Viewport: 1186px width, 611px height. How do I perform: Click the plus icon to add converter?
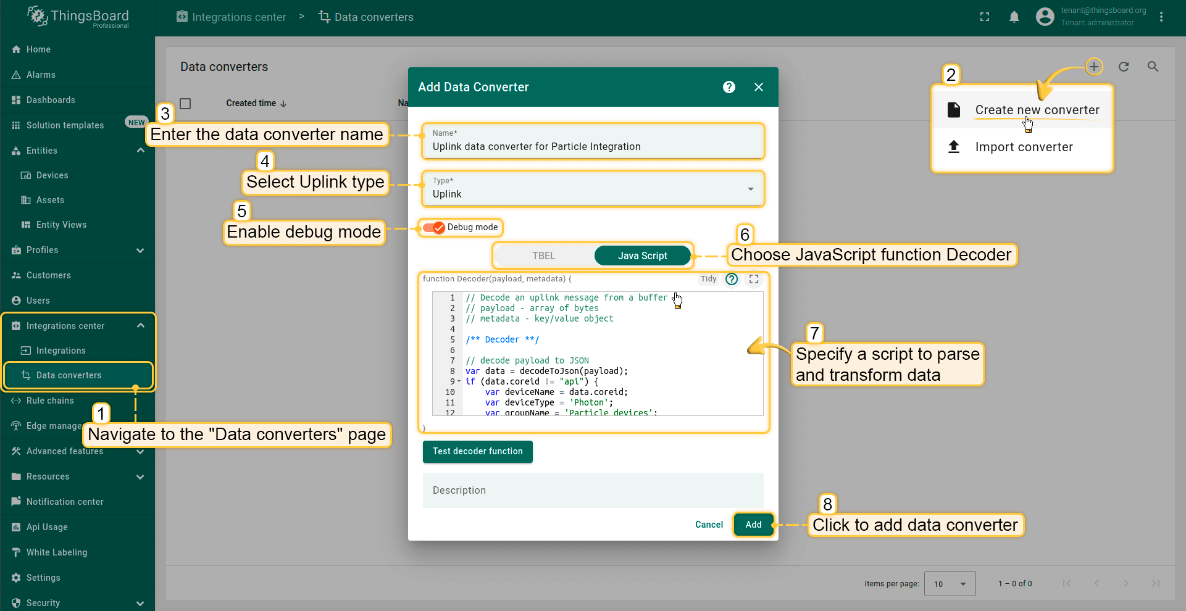(x=1094, y=66)
